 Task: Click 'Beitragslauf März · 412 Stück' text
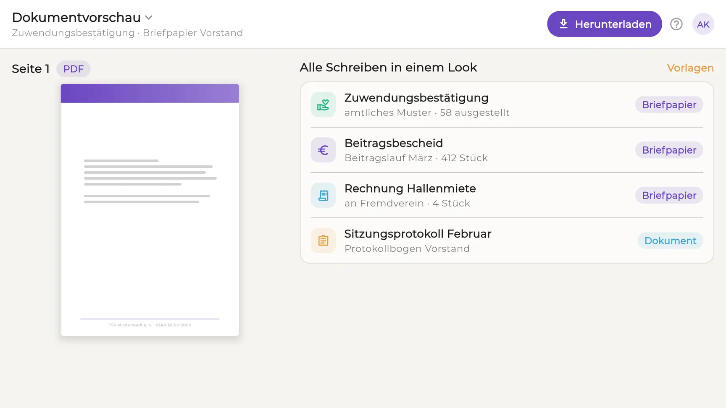[x=416, y=158]
